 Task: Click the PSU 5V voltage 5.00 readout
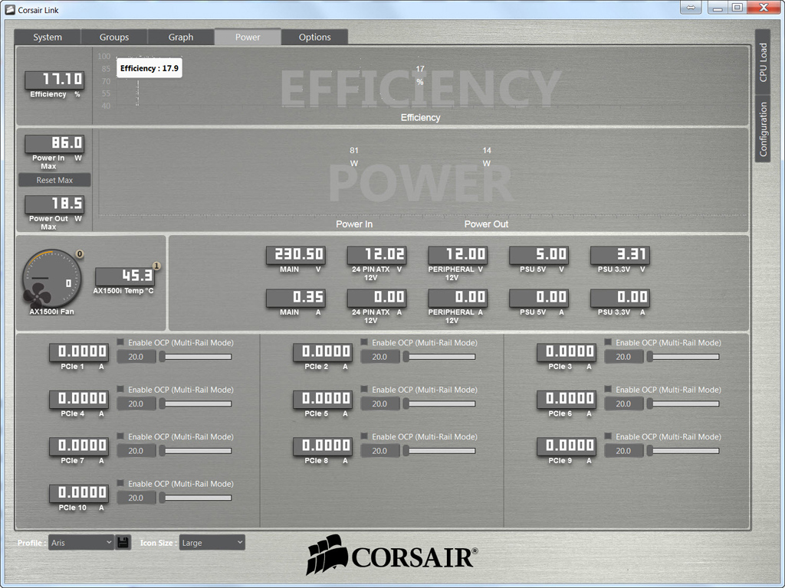[539, 254]
